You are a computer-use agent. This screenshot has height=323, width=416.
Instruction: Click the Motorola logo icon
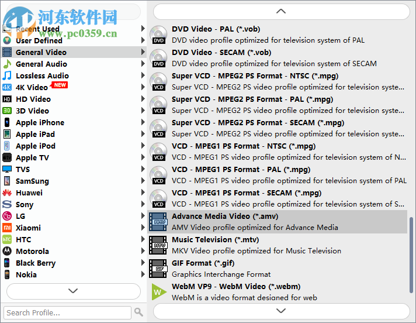(7, 251)
